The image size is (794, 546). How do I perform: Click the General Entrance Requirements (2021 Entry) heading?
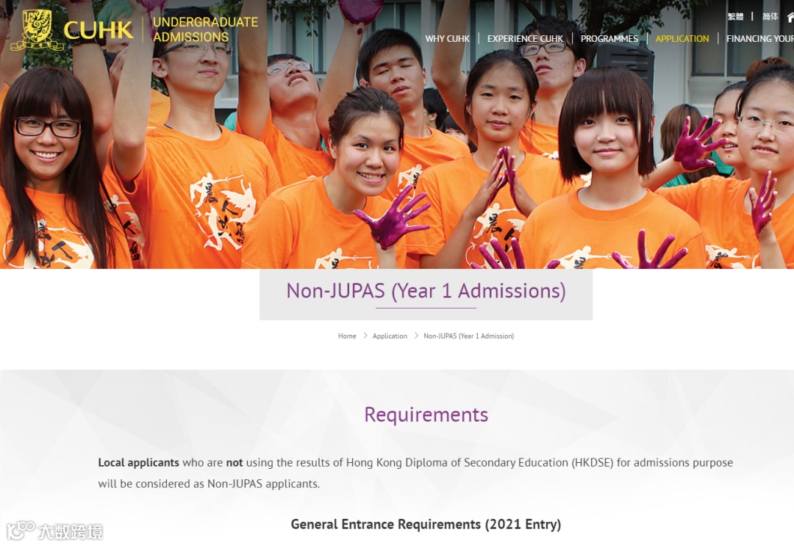tap(426, 524)
